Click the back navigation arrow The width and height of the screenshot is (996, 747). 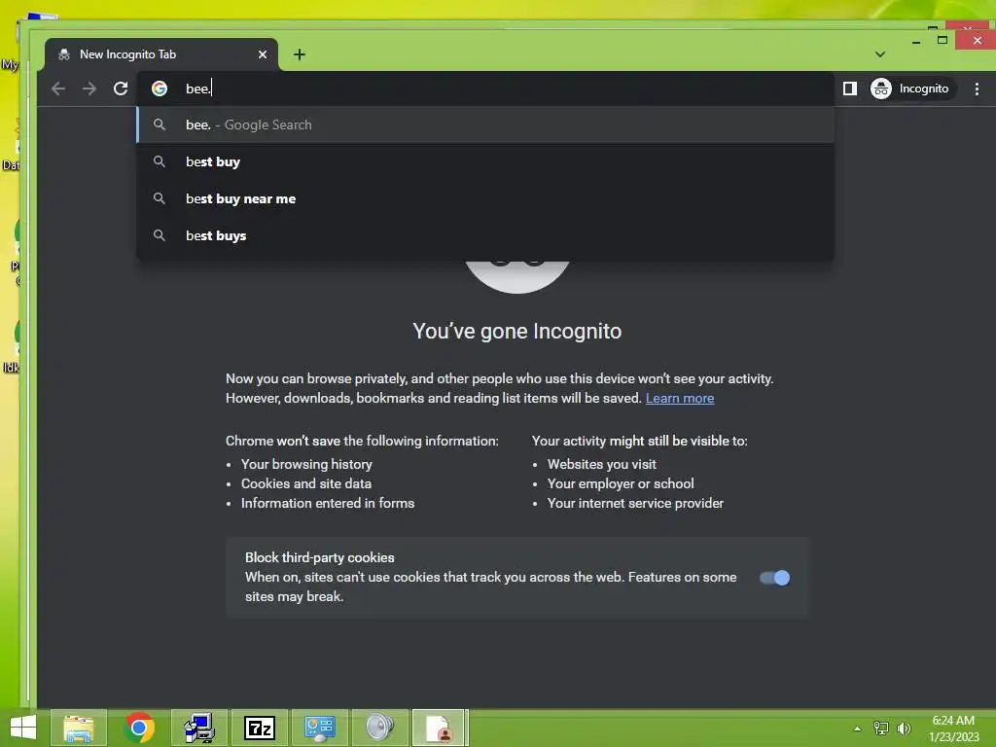tap(58, 89)
